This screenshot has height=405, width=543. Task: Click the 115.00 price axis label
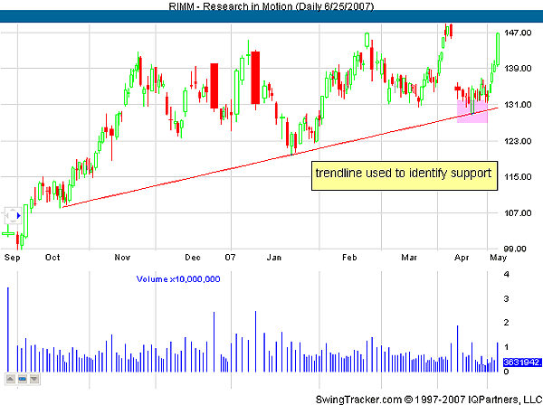point(518,176)
